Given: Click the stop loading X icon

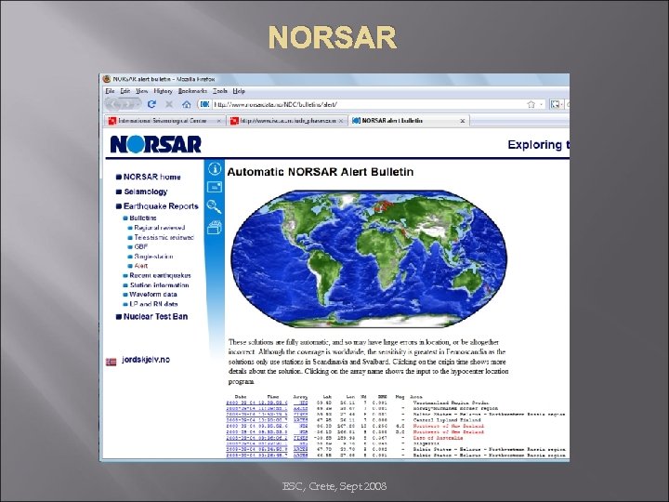Looking at the screenshot, I should [x=169, y=104].
